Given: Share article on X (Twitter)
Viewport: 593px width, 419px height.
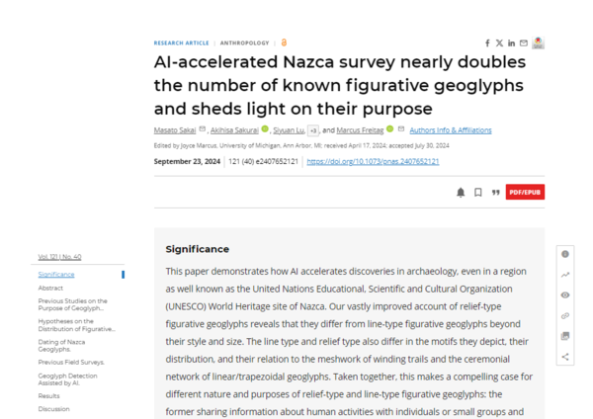Looking at the screenshot, I should [499, 43].
